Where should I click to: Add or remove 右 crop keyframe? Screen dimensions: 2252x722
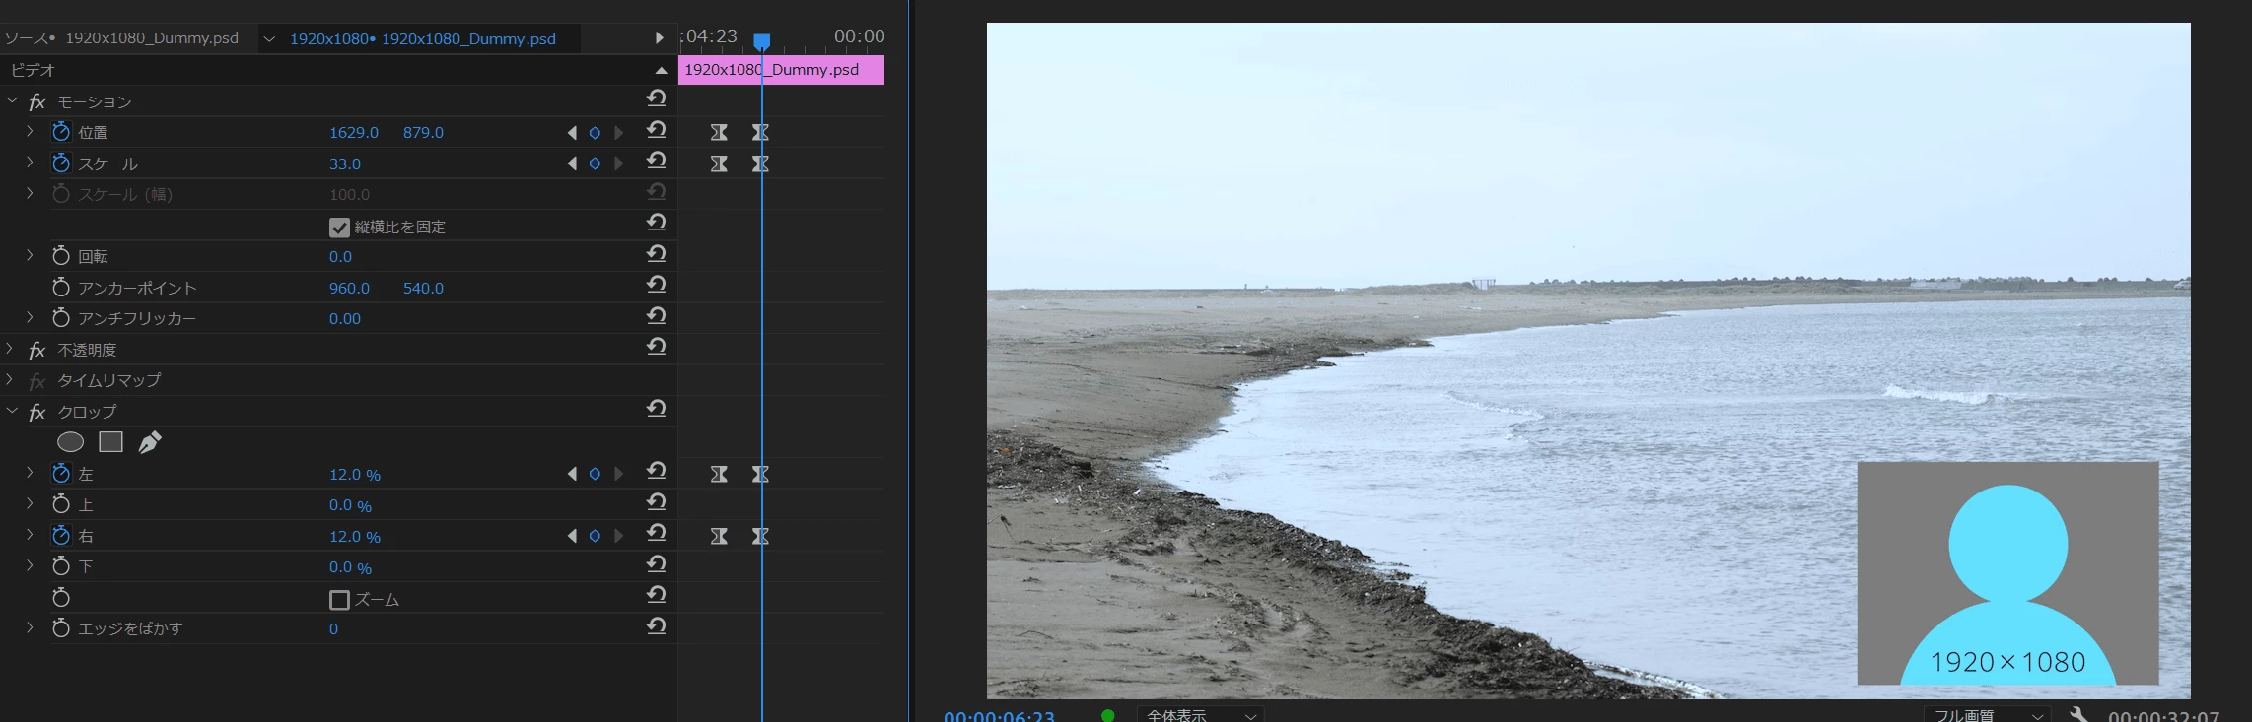pos(595,536)
